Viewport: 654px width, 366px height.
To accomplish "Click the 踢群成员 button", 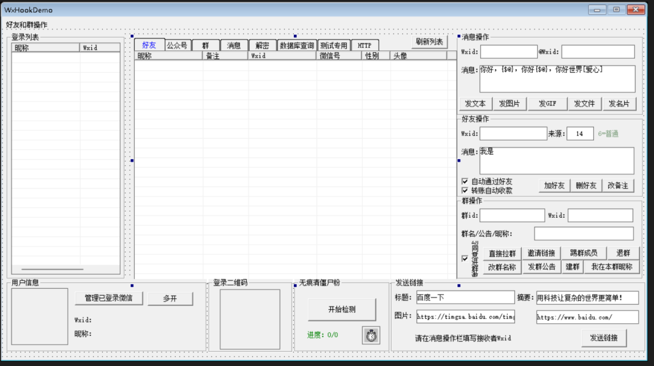I will coord(584,253).
